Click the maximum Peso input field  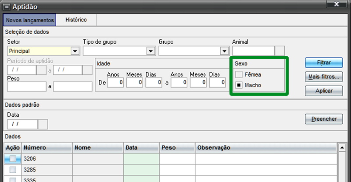[x=73, y=87]
